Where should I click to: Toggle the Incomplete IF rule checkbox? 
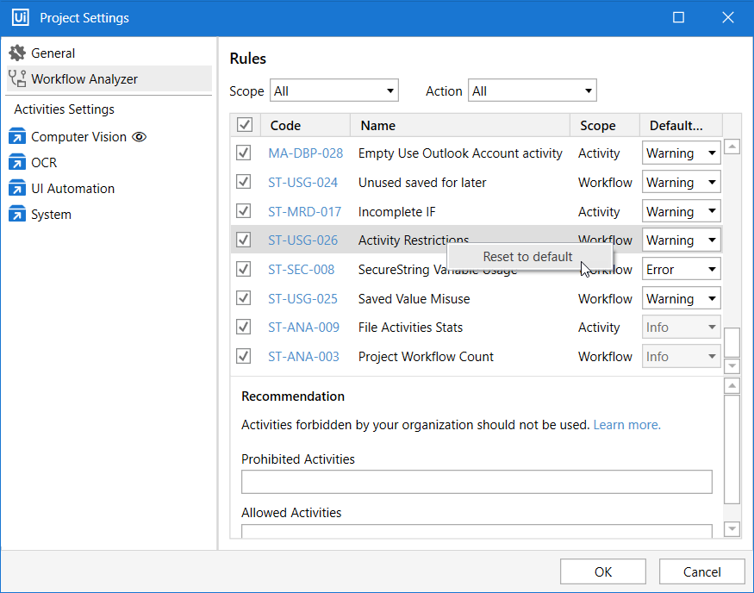pyautogui.click(x=244, y=211)
